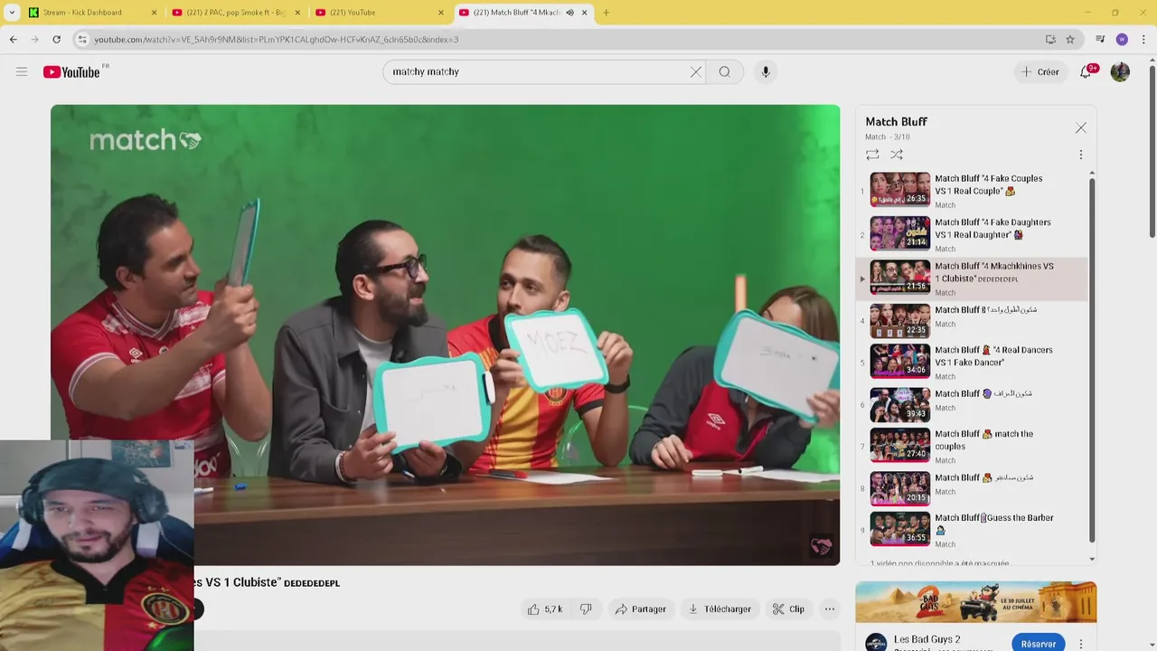This screenshot has height=651, width=1157.
Task: Open Les Bad Guys 2 ad options
Action: 1081,644
